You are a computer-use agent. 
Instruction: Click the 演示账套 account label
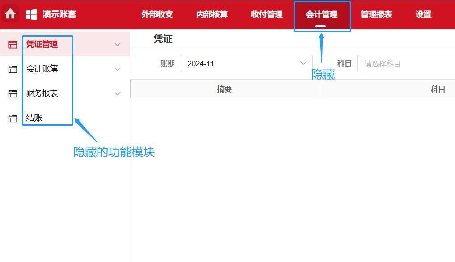coord(59,14)
